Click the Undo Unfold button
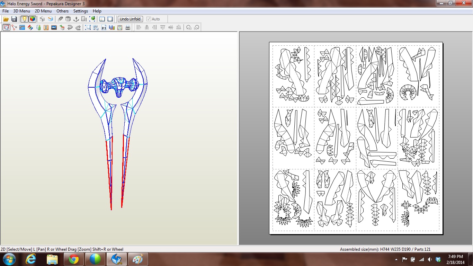The width and height of the screenshot is (473, 266). point(130,19)
